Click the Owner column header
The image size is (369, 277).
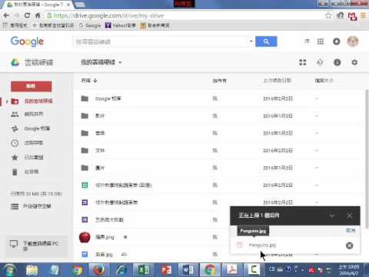(219, 81)
